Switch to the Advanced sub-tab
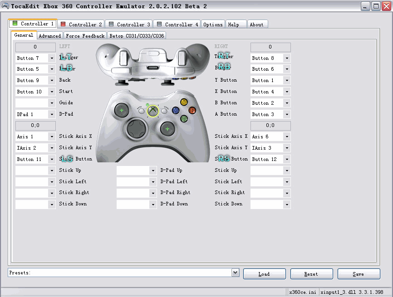 pyautogui.click(x=50, y=36)
